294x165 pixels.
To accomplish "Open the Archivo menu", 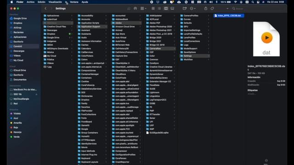I will point(31,2).
